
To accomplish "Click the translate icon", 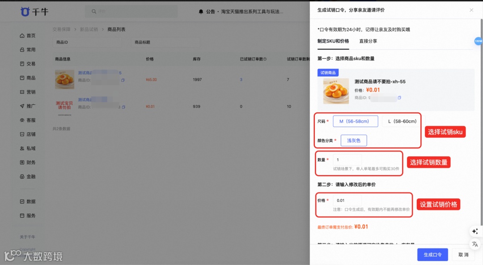I will 475,244.
